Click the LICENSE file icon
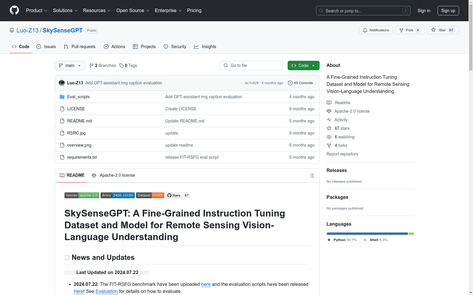Viewport: 473px width, 295px height. tap(62, 109)
